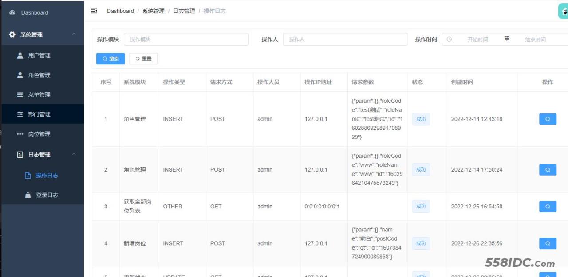
Task: Click OTHER operation type cell
Action: [173, 206]
